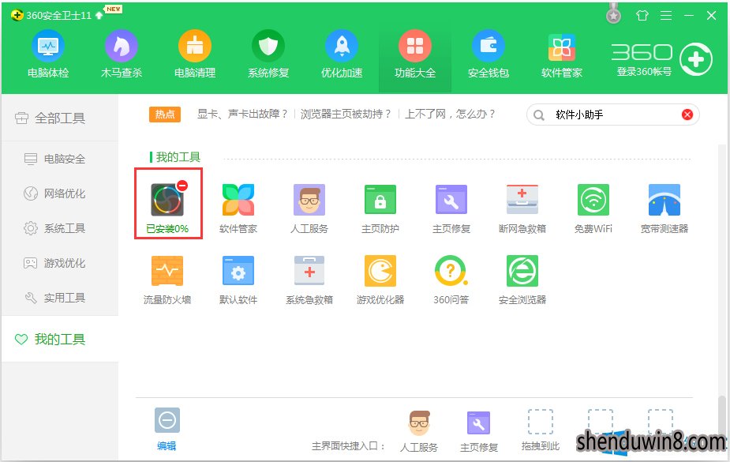Open 电脑清理 cleanup tool
The image size is (730, 462).
click(x=195, y=54)
